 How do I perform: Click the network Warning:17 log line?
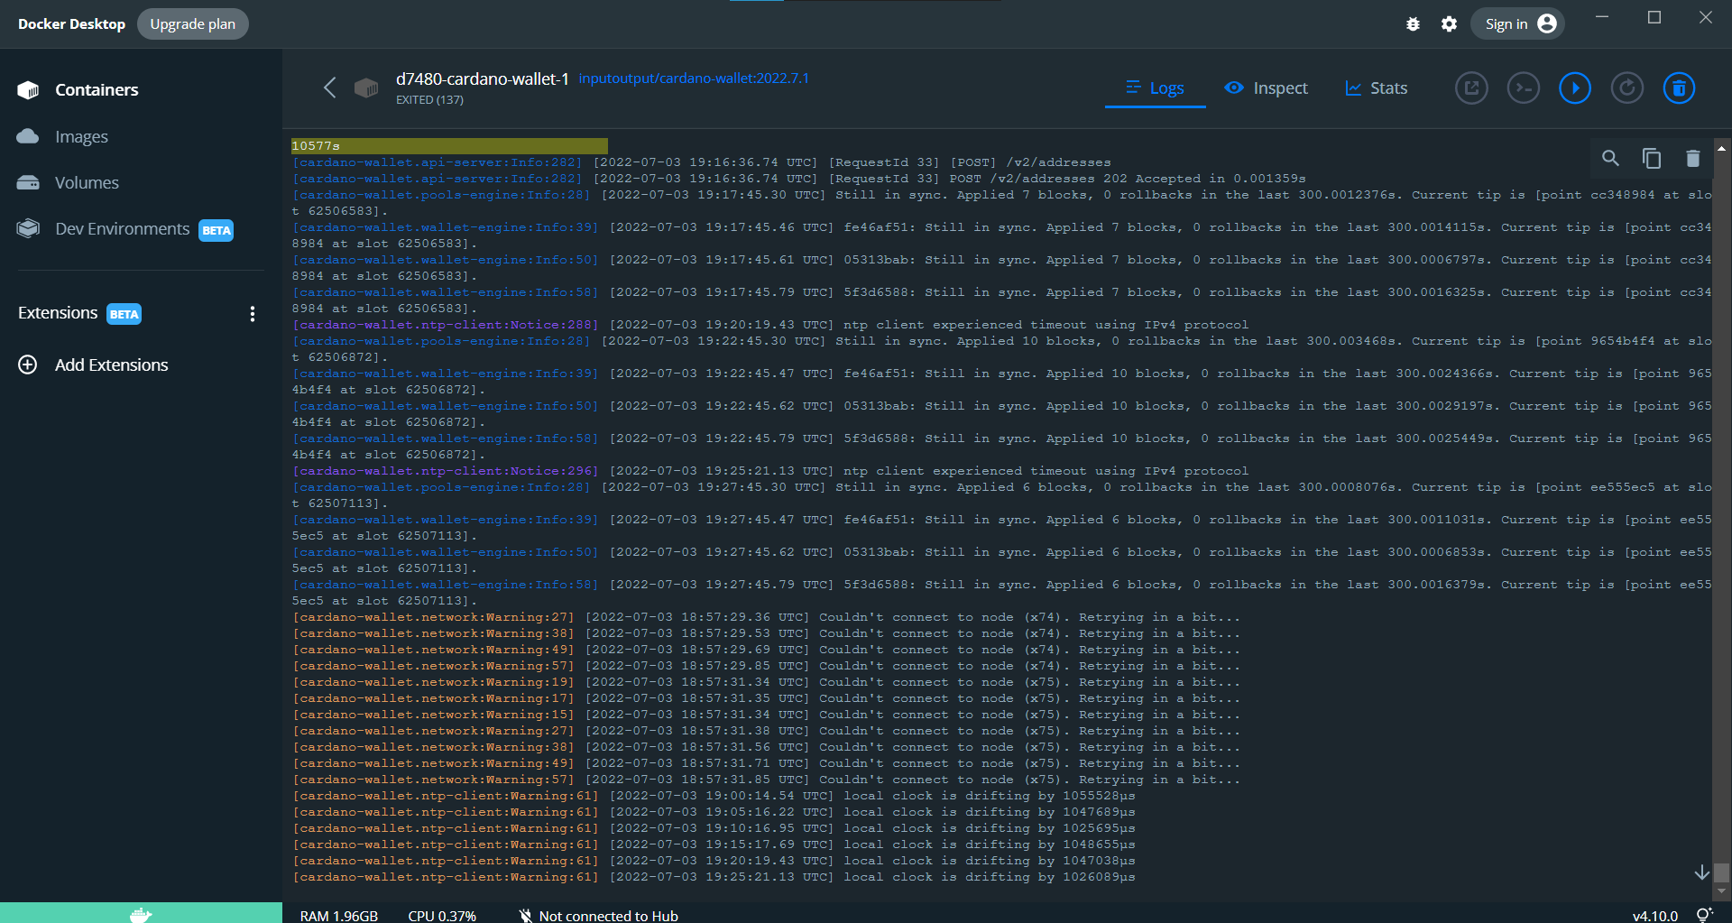point(766,698)
